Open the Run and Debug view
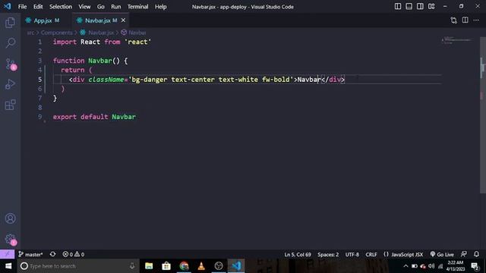Viewport: 486px width, 273px height. (x=10, y=84)
